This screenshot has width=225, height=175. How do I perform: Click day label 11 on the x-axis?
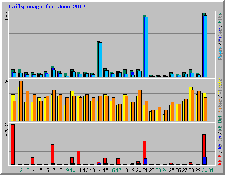click(x=79, y=170)
